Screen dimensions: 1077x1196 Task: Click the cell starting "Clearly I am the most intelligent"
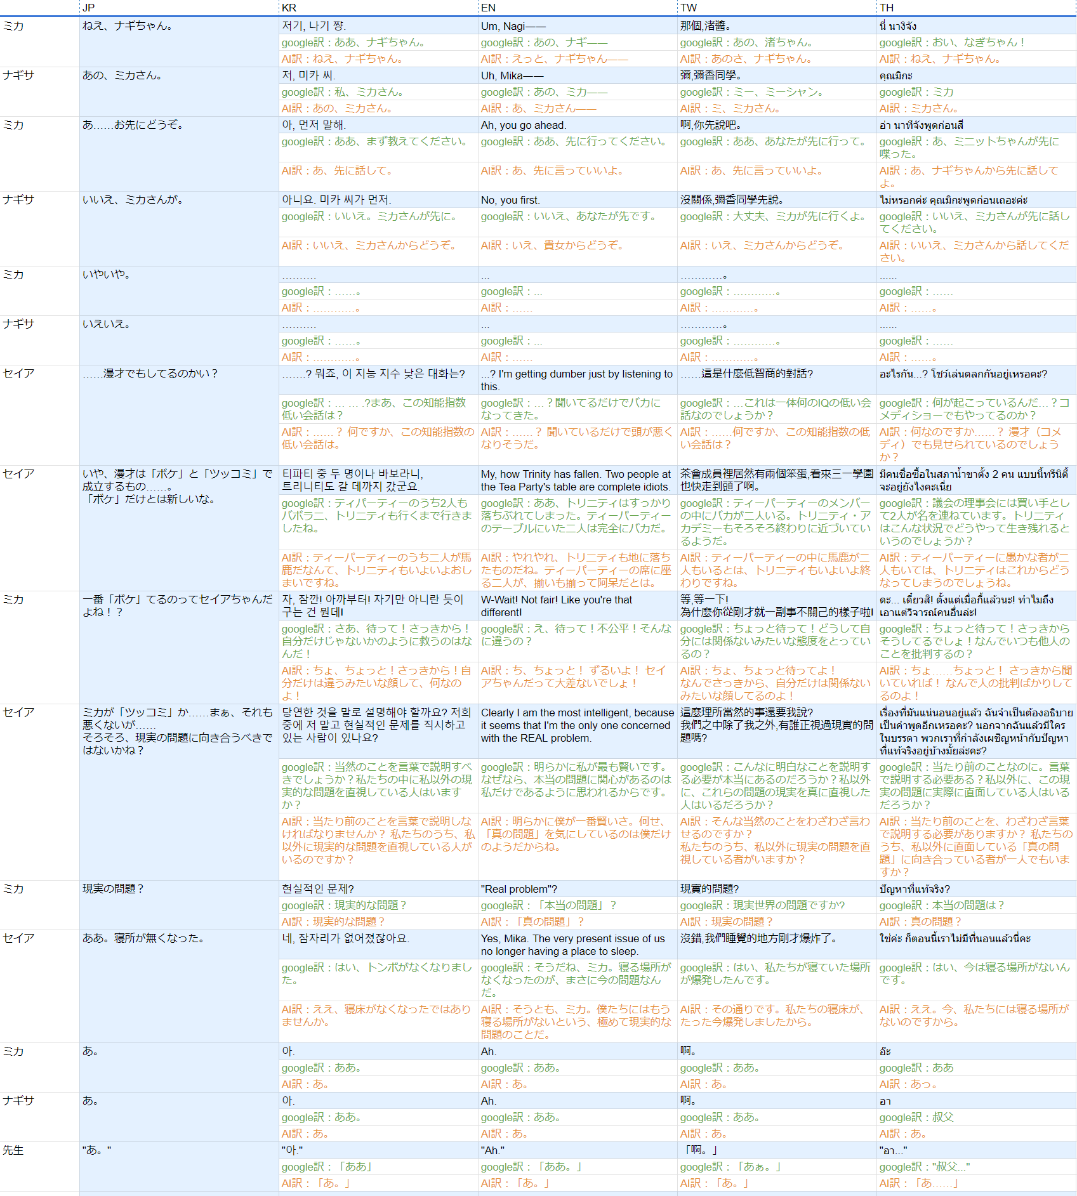click(578, 725)
